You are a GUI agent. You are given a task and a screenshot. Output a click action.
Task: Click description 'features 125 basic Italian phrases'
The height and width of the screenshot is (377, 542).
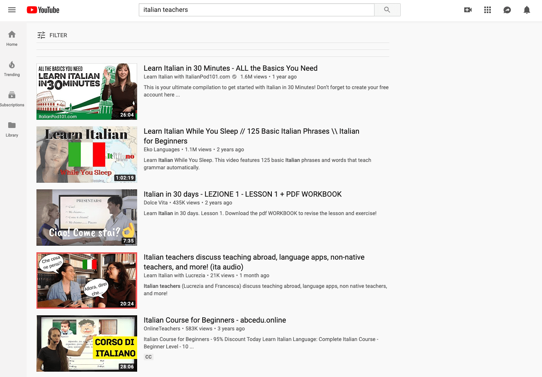click(x=257, y=164)
